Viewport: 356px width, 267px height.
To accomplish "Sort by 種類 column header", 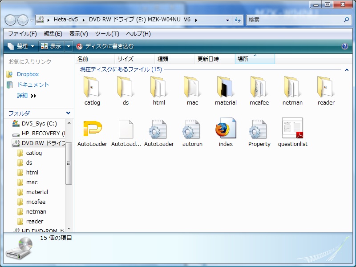I will click(175, 59).
